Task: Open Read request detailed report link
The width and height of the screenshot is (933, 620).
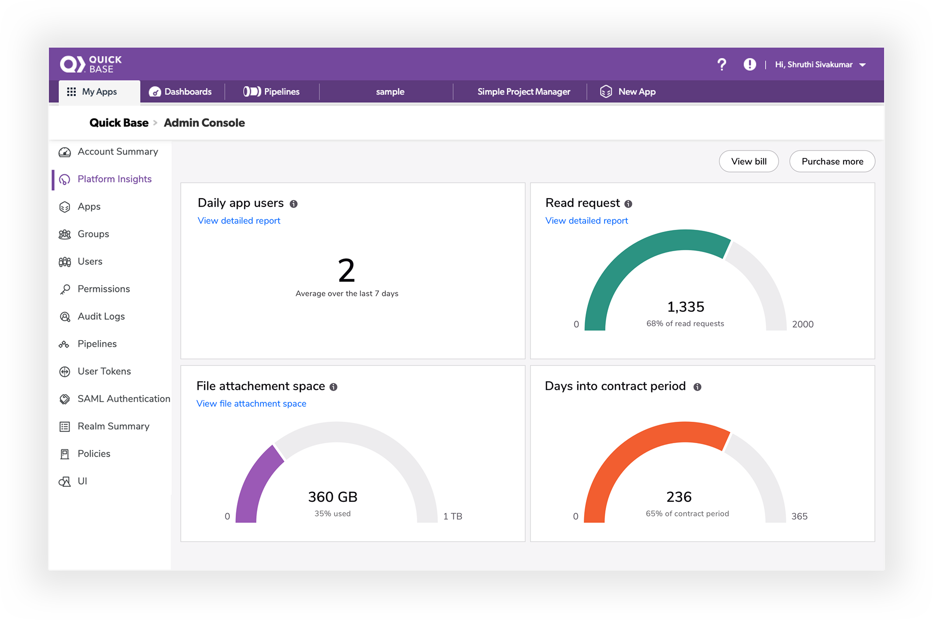Action: (587, 221)
